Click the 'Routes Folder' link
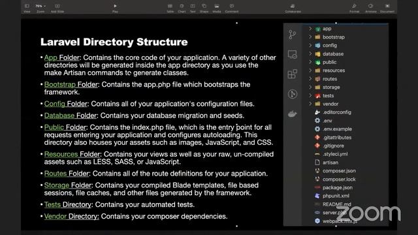Image resolution: width=418 pixels, height=235 pixels. click(67, 174)
